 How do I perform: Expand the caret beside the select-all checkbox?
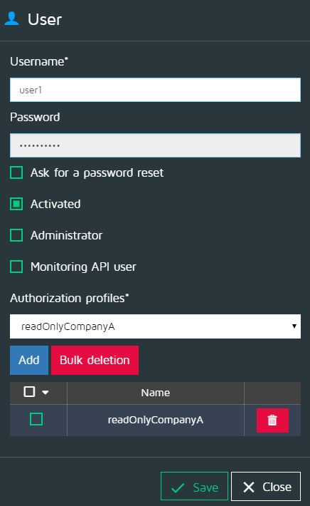(x=46, y=393)
